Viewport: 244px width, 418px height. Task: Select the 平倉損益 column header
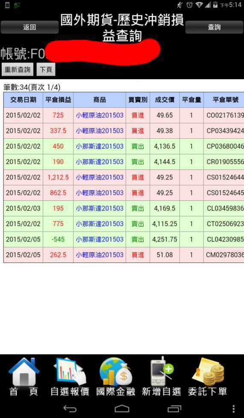[58, 100]
